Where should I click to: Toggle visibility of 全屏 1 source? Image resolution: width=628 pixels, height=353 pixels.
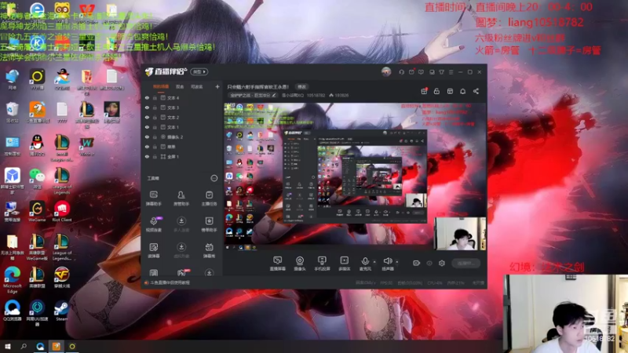coord(147,156)
